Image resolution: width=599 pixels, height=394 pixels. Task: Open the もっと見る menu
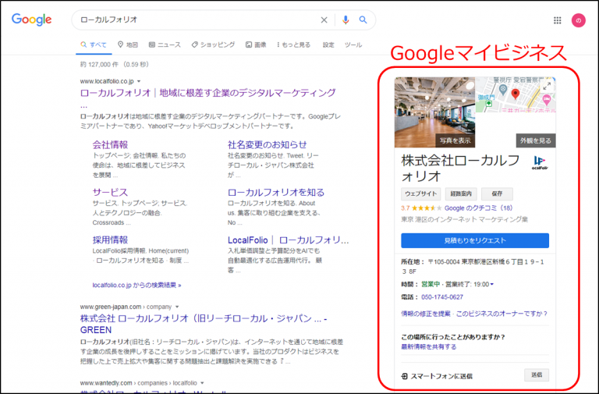click(x=293, y=44)
